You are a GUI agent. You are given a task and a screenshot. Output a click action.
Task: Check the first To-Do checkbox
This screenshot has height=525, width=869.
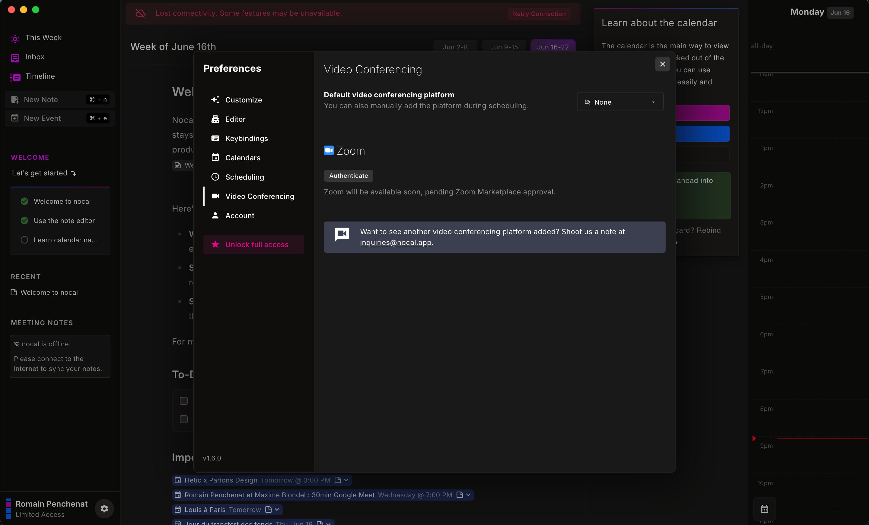[184, 401]
